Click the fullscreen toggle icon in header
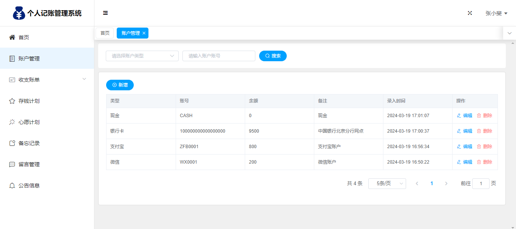This screenshot has height=229, width=516. [470, 13]
